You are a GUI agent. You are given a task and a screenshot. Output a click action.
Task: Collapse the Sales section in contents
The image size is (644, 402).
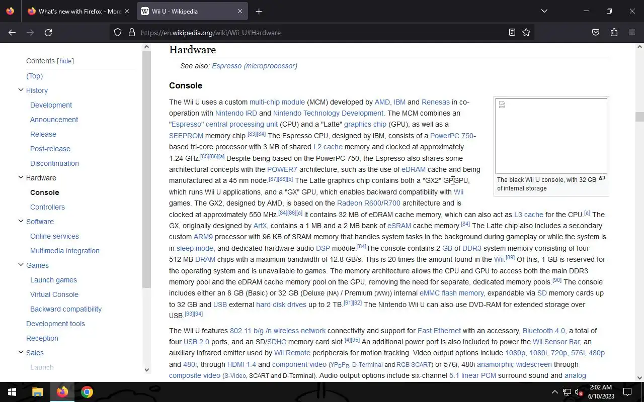click(x=21, y=352)
